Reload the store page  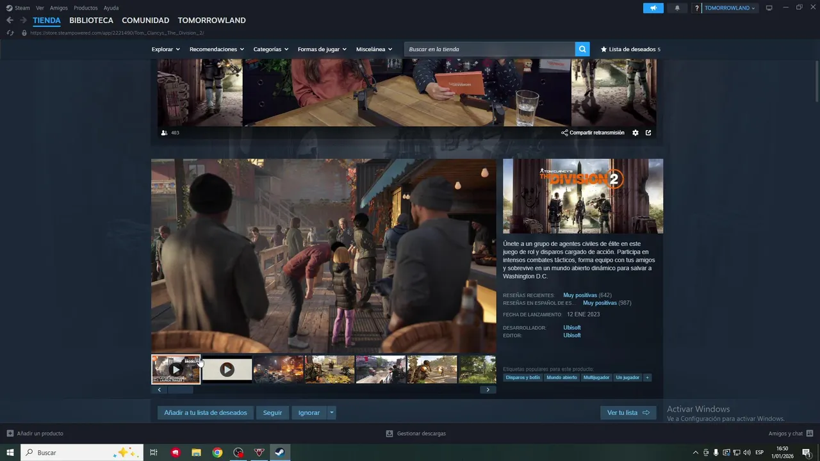pyautogui.click(x=10, y=33)
